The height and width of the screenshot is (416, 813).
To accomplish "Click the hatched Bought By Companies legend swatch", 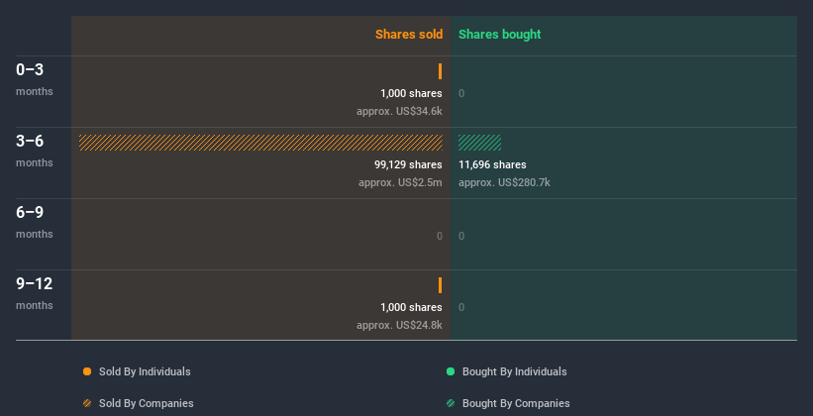I will pyautogui.click(x=451, y=403).
